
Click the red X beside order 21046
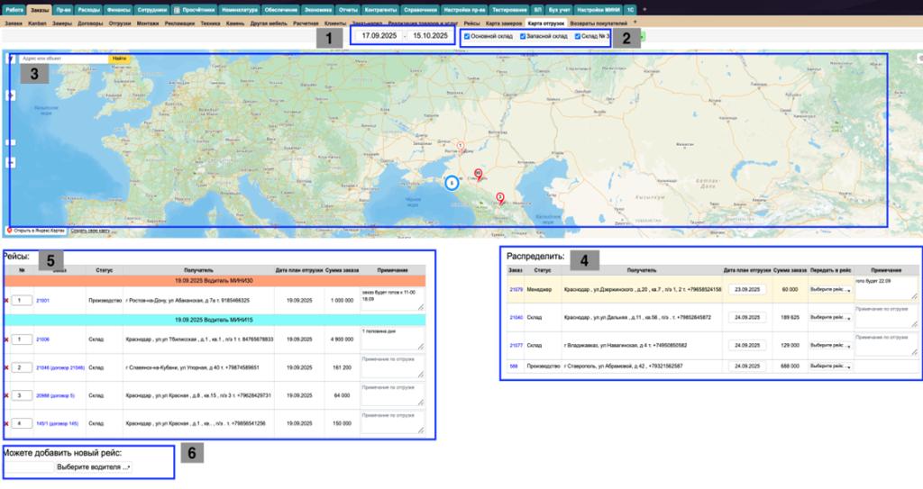pyautogui.click(x=5, y=367)
